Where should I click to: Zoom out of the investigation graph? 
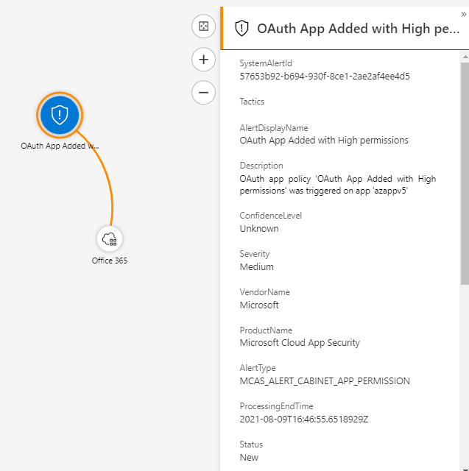[203, 92]
